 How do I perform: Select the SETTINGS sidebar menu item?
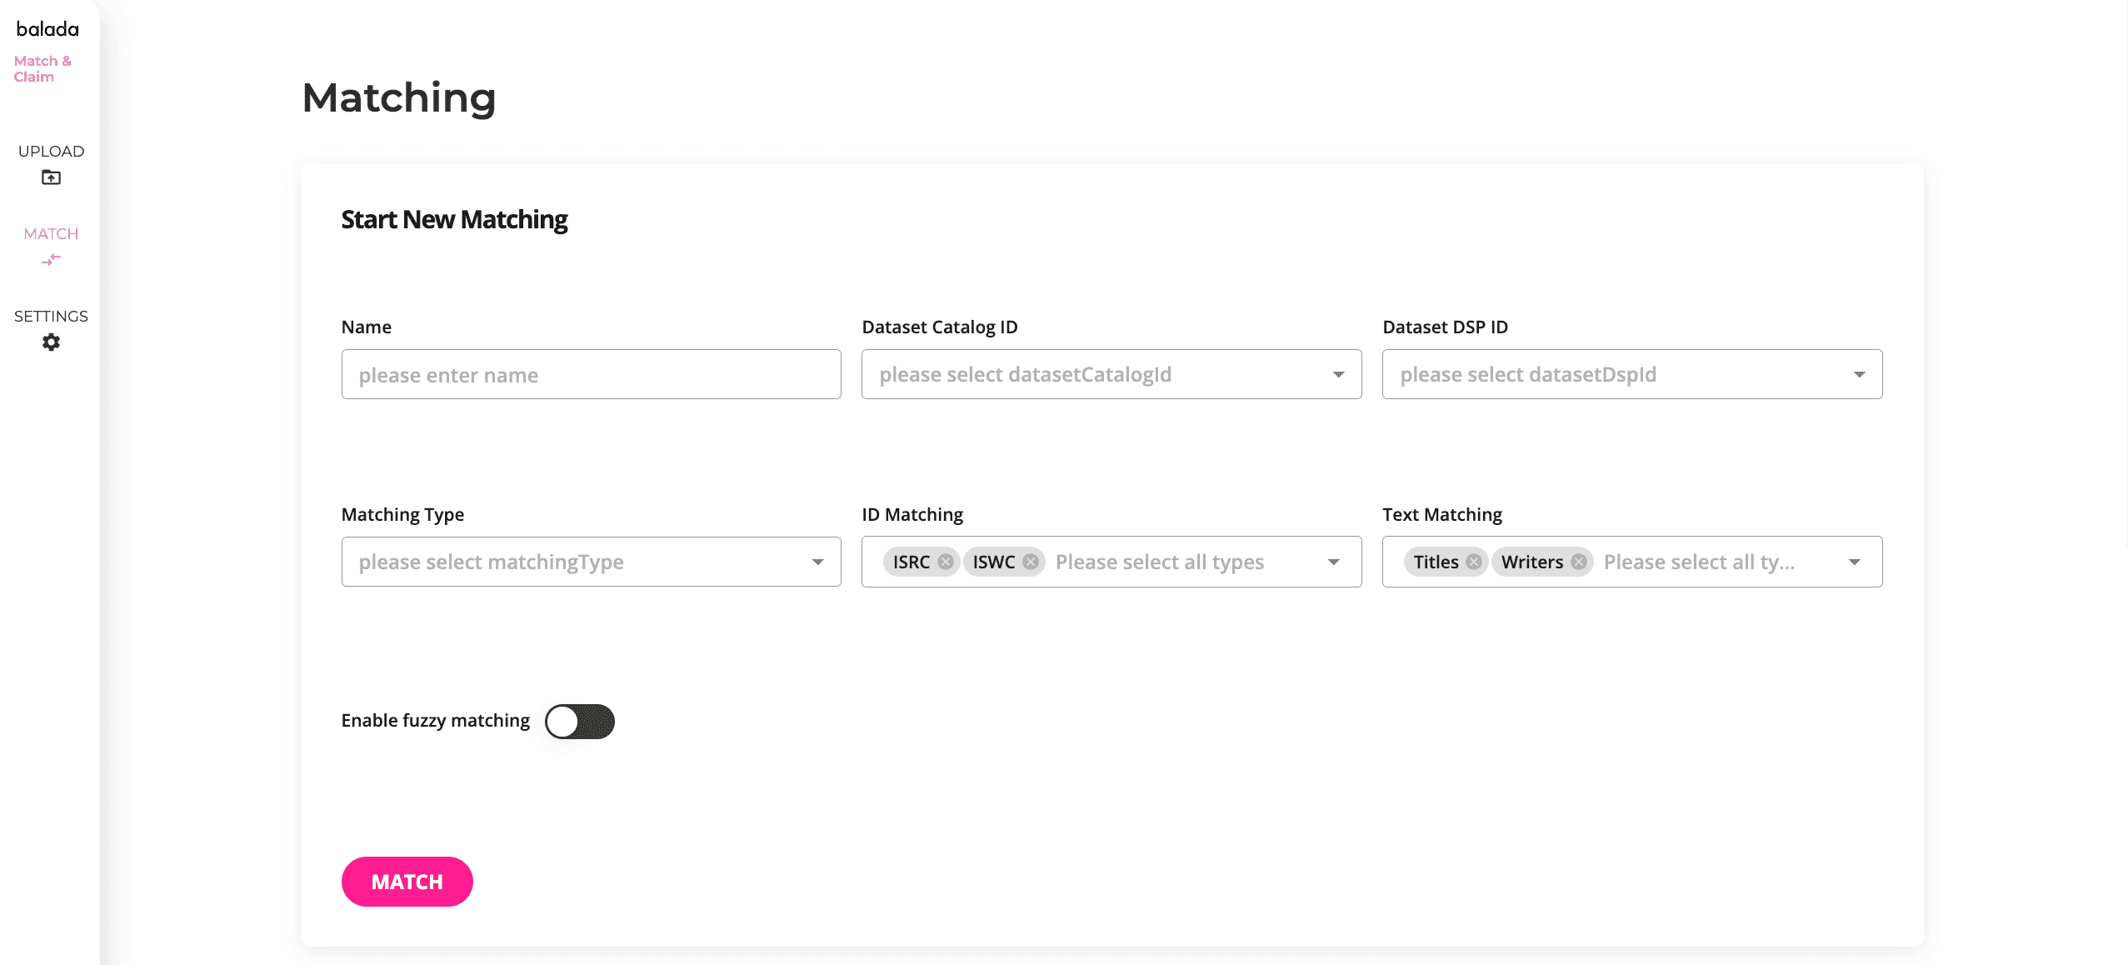pyautogui.click(x=51, y=316)
